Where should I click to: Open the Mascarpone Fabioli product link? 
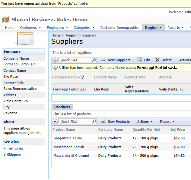click(x=68, y=147)
